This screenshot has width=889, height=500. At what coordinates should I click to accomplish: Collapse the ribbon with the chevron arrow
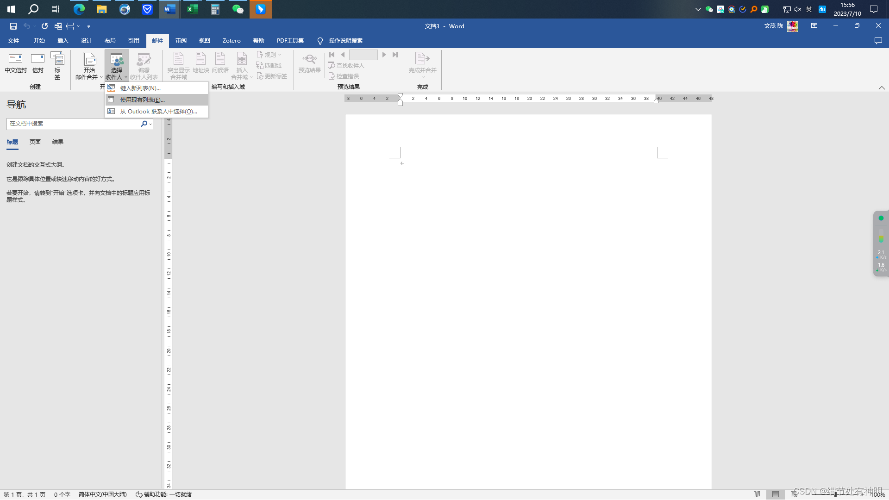click(882, 87)
